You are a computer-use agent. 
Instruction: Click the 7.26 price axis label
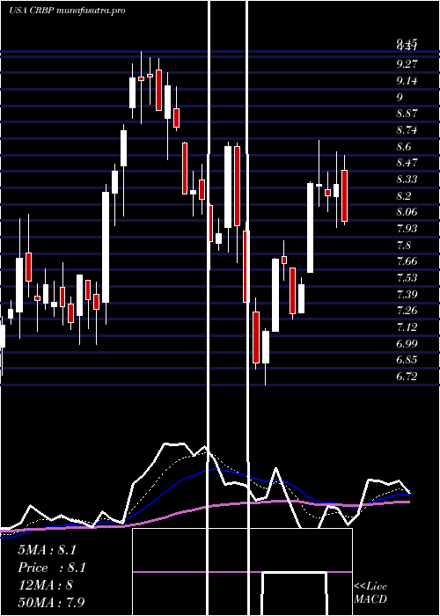407,312
